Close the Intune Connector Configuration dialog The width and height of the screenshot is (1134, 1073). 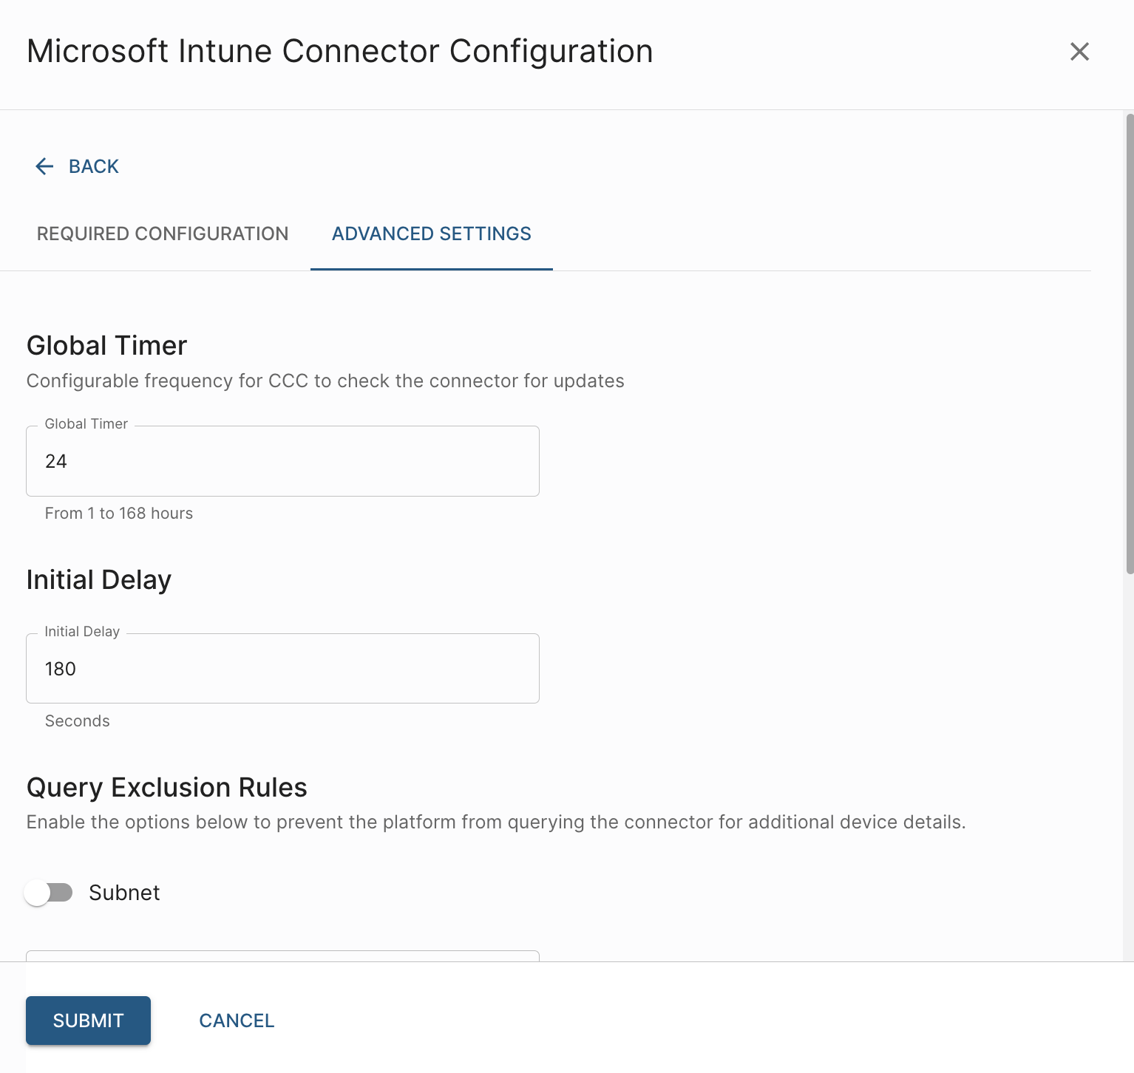click(x=1079, y=52)
